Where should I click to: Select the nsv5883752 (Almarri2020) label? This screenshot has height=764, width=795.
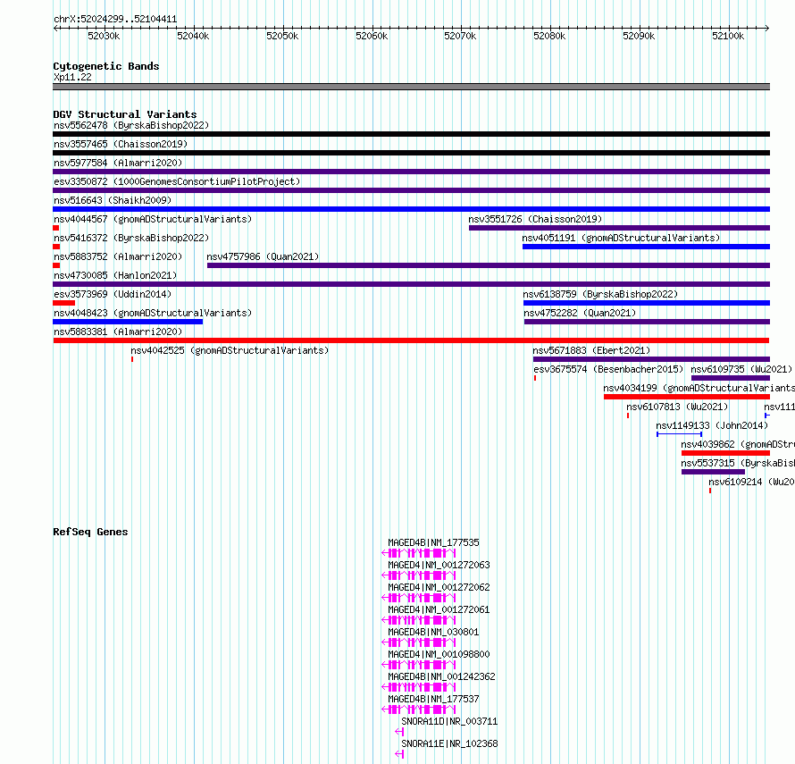tap(118, 256)
